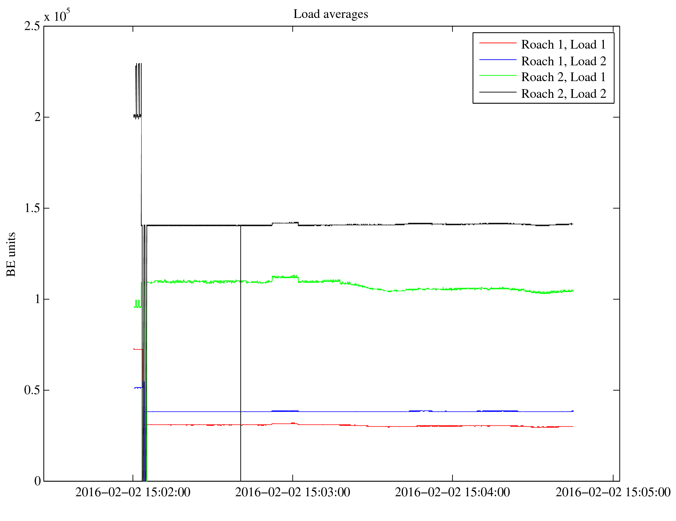Image resolution: width=676 pixels, height=521 pixels.
Task: Select the 'Roach 2, Load 1' legend label
Action: point(563,77)
